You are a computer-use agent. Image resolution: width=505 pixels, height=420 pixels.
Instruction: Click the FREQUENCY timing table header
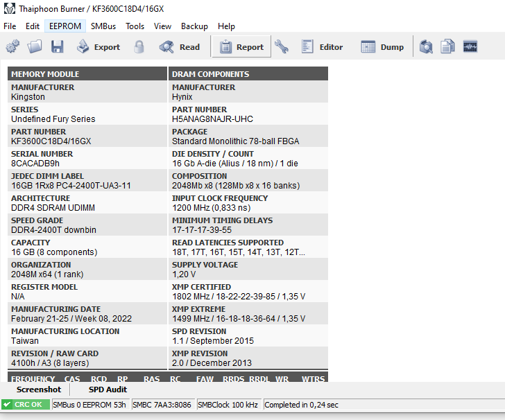coord(33,379)
